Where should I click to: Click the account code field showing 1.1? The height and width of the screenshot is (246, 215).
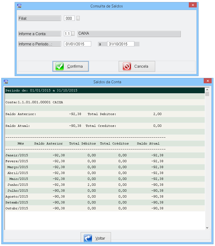pyautogui.click(x=67, y=34)
